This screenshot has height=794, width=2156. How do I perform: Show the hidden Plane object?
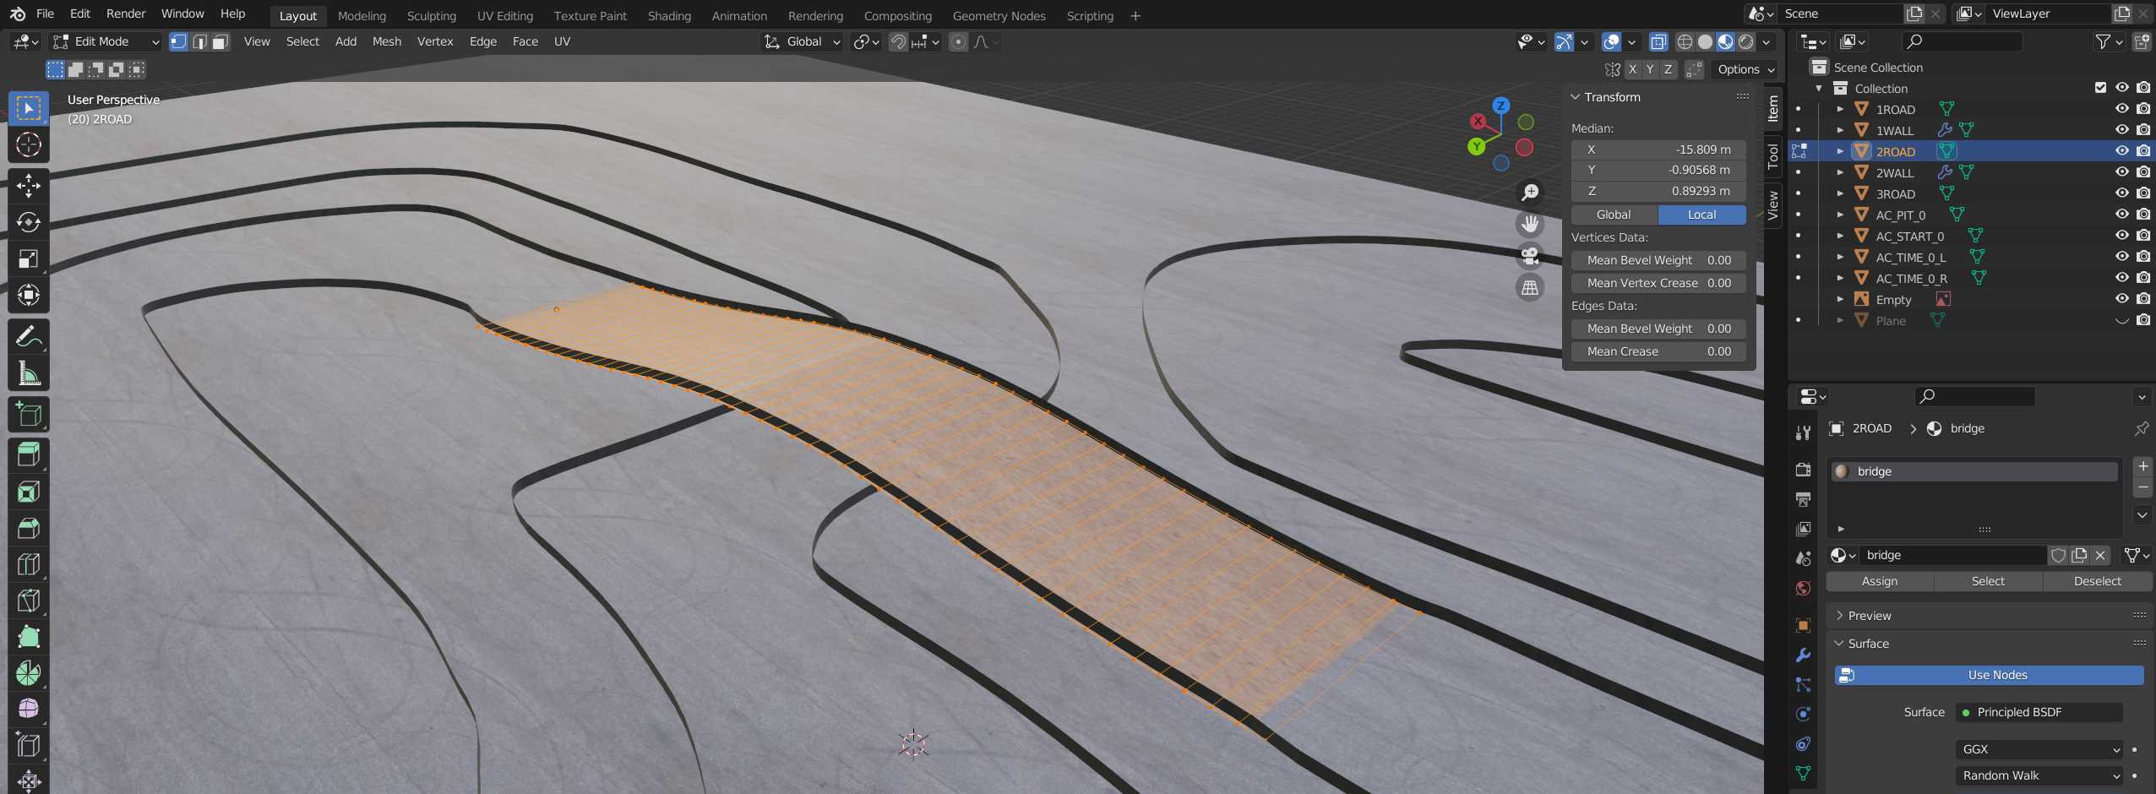coord(2121,320)
